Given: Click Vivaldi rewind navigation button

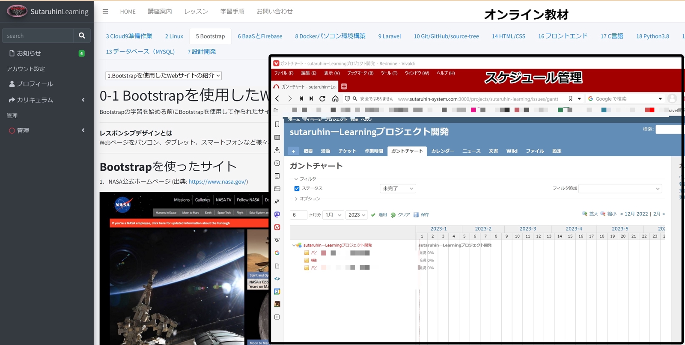Looking at the screenshot, I should 301,98.
